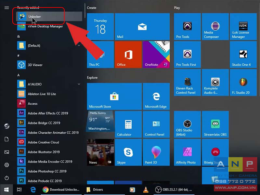The width and height of the screenshot is (260, 195).
Task: Open the user account icon in Start sidebar
Action: click(x=6, y=126)
